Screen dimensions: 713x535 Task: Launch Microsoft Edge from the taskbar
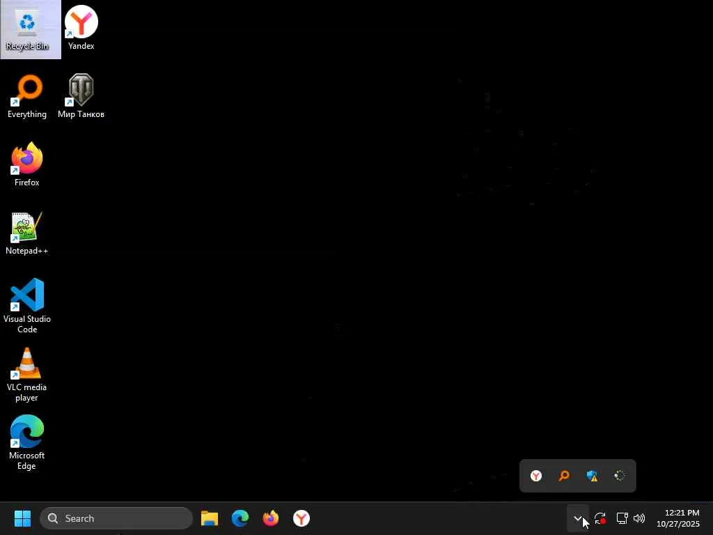coord(240,518)
